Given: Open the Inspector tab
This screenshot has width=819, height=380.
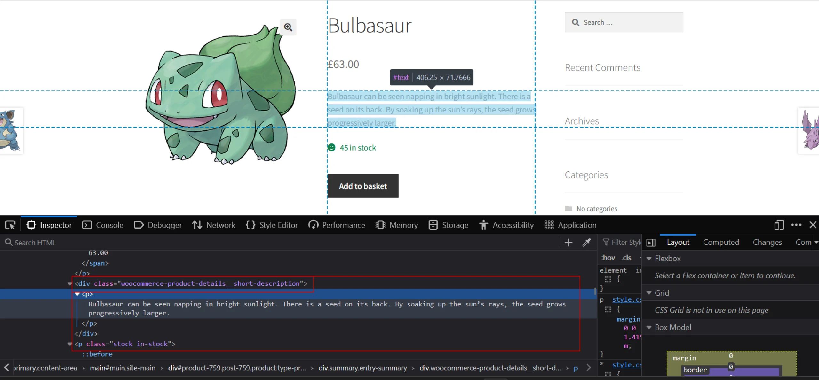Looking at the screenshot, I should tap(49, 225).
